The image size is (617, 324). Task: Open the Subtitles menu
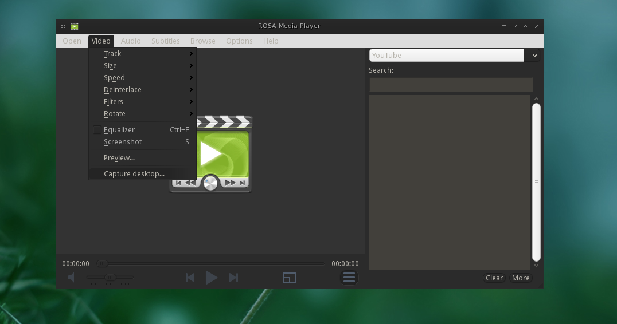(x=165, y=41)
